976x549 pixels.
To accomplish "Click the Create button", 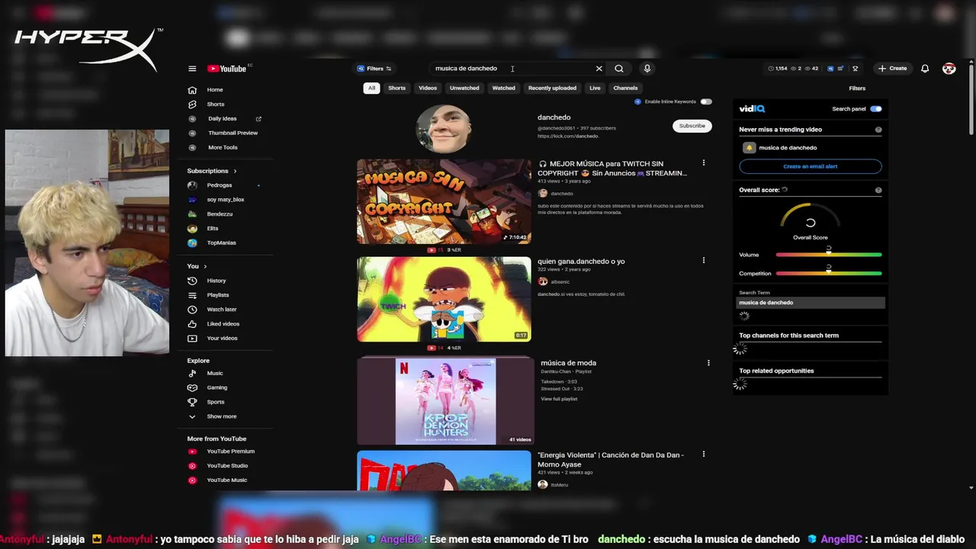I will pyautogui.click(x=892, y=69).
